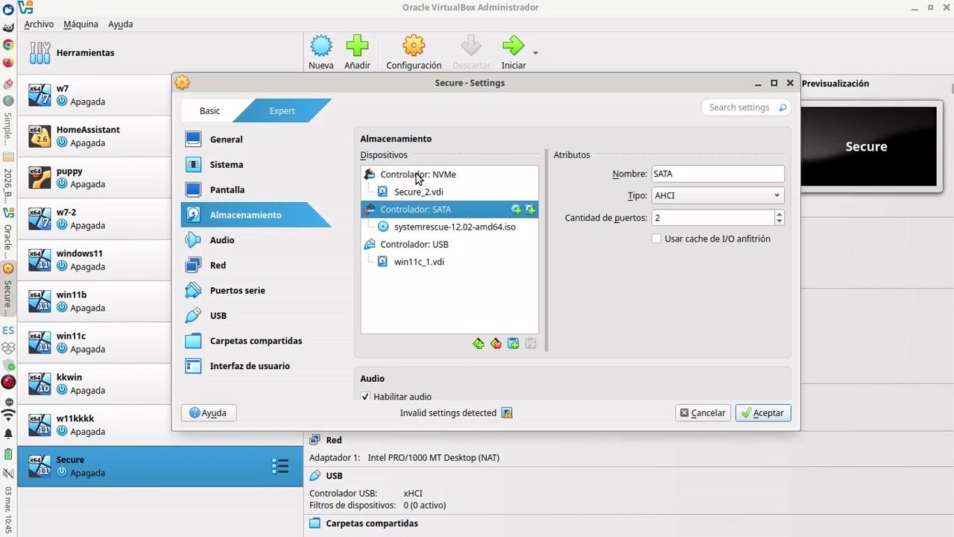Click the Herramientas tools icon
Screen dimensions: 954x537
(x=40, y=53)
